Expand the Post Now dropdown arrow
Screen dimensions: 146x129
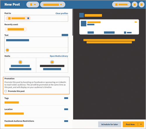pyautogui.click(x=141, y=124)
